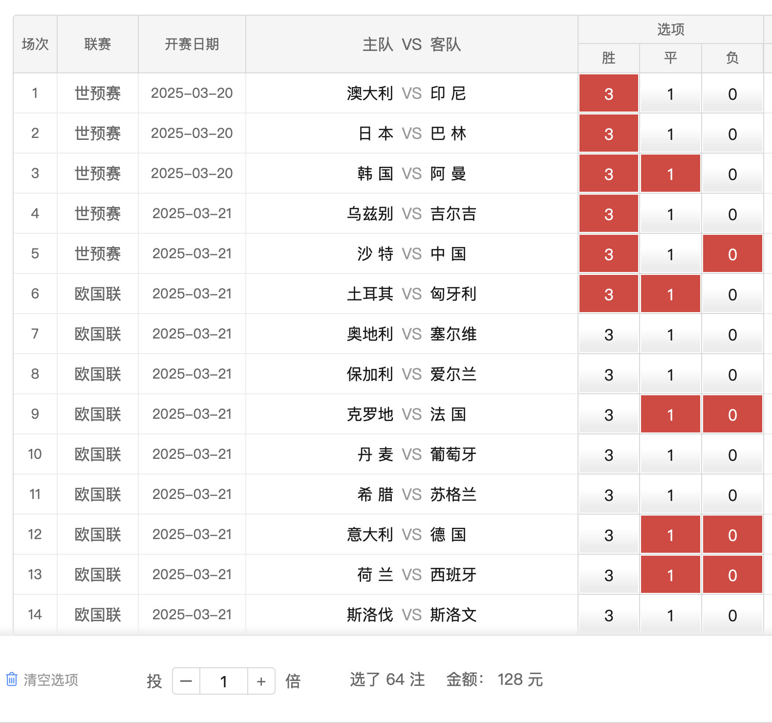Deselect loss (0) for 沙特 VS 中国
The image size is (772, 723).
732,254
